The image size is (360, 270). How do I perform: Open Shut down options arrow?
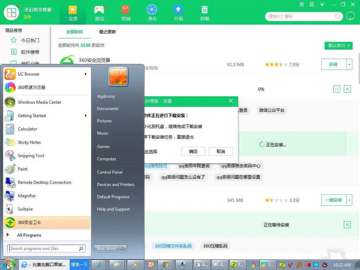click(123, 249)
